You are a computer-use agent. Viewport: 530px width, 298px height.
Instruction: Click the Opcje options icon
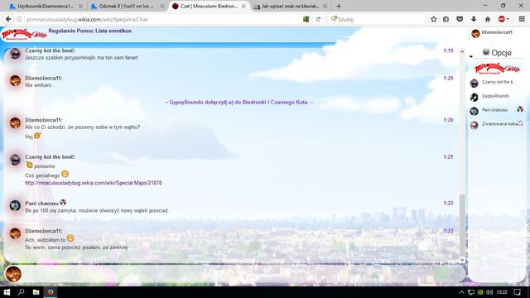[486, 52]
